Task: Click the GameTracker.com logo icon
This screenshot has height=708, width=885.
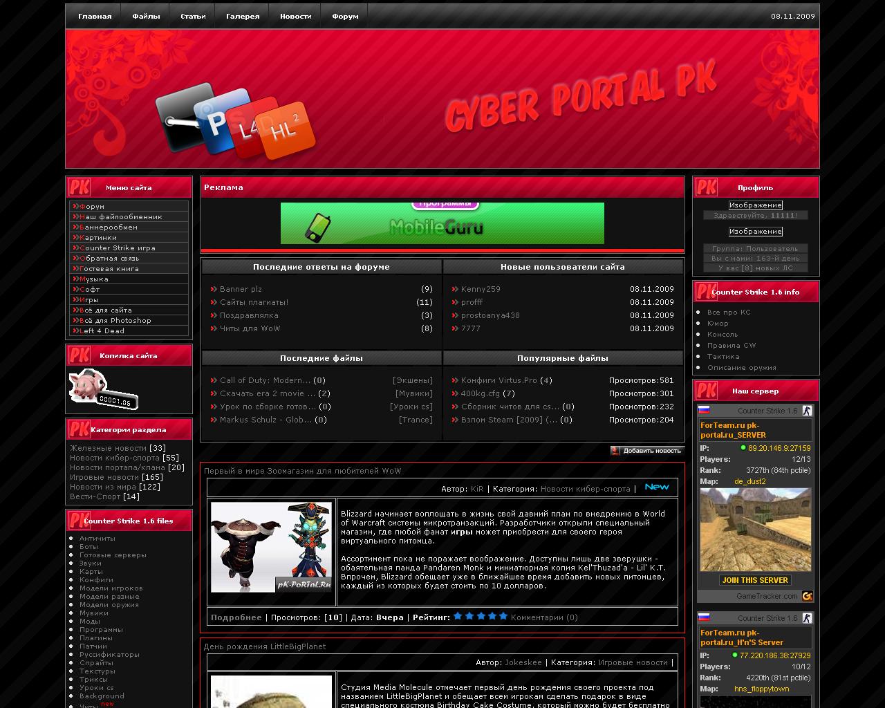Action: click(807, 596)
